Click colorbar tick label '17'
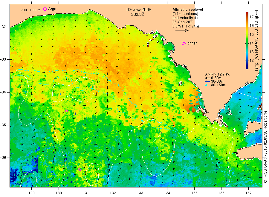 coord(251,17)
